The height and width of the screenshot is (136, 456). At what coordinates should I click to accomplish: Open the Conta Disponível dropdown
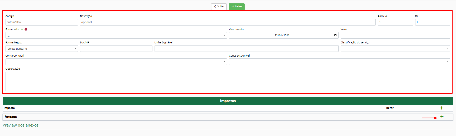(x=339, y=62)
